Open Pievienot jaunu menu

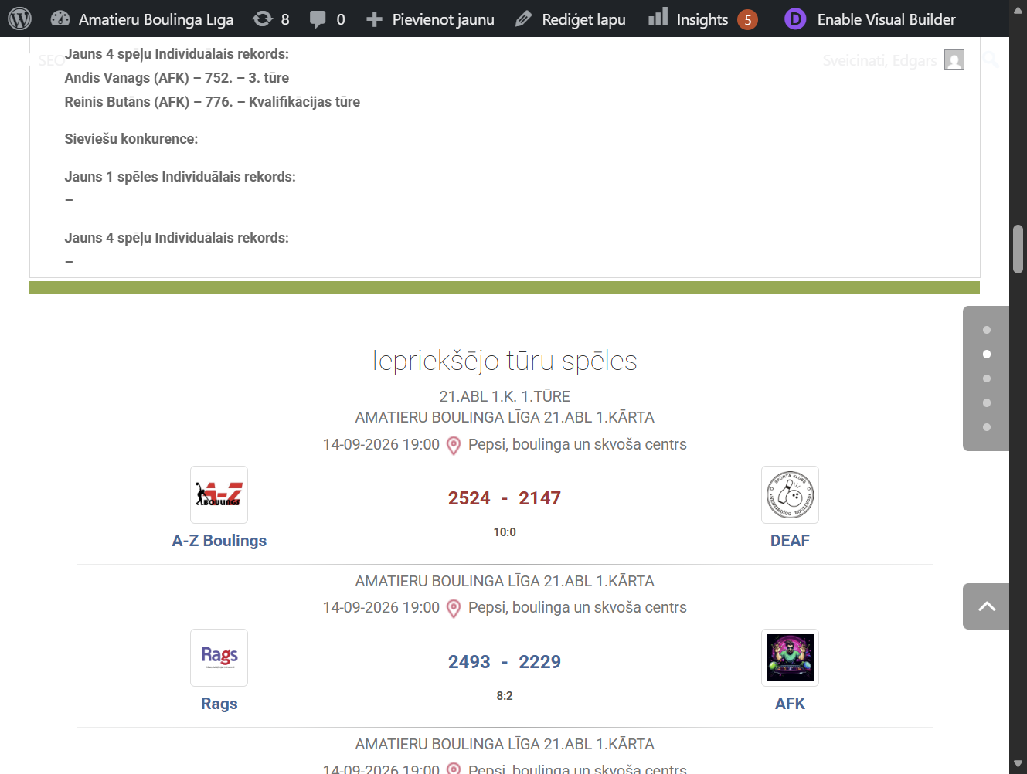click(430, 19)
